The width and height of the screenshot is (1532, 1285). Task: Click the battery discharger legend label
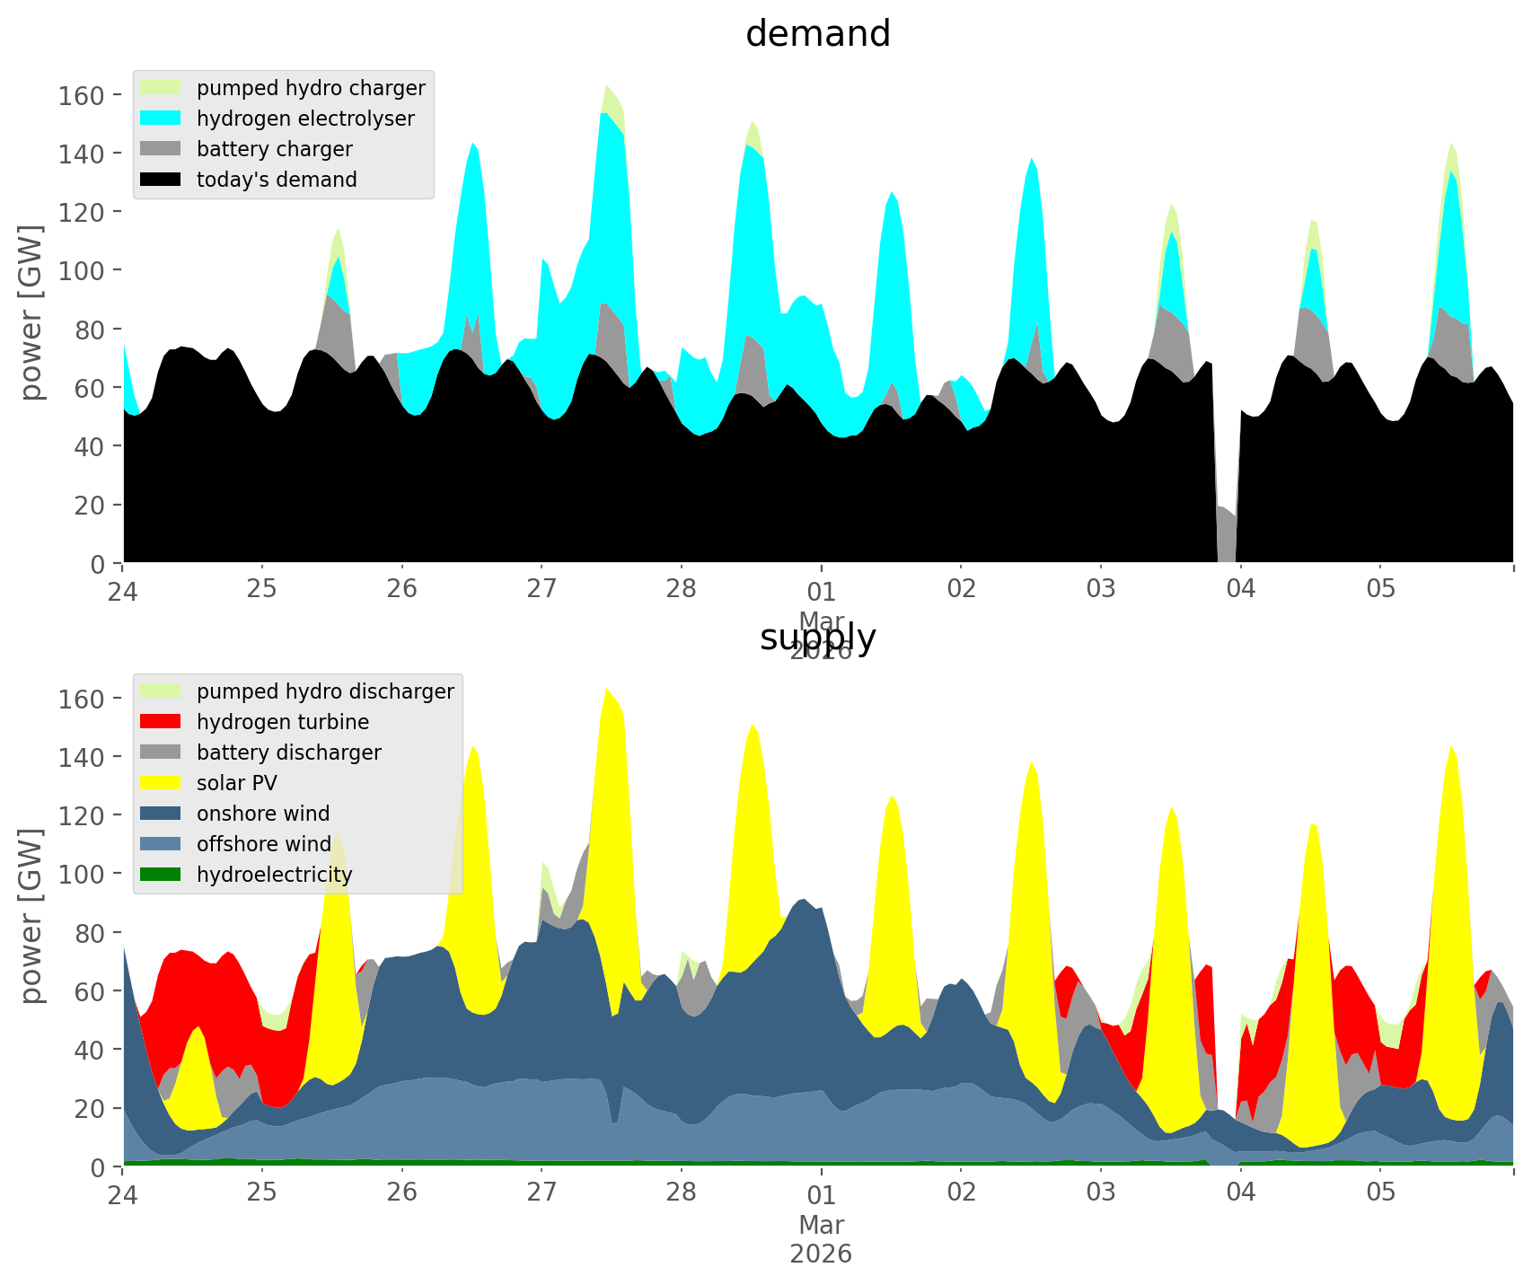pyautogui.click(x=288, y=753)
